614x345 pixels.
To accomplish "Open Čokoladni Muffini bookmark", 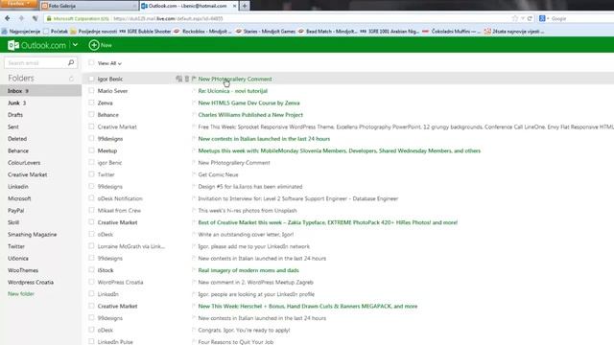I will pos(451,32).
